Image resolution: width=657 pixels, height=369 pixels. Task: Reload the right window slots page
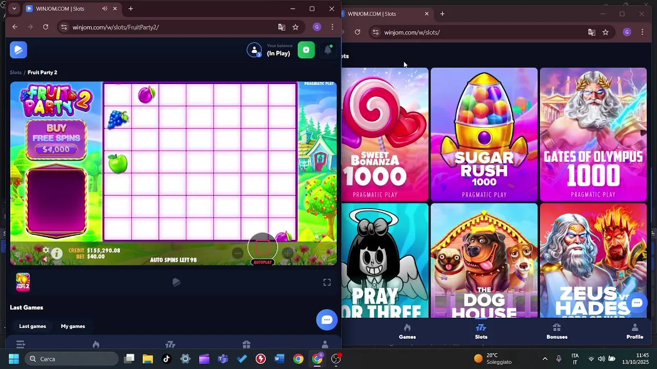tap(357, 32)
